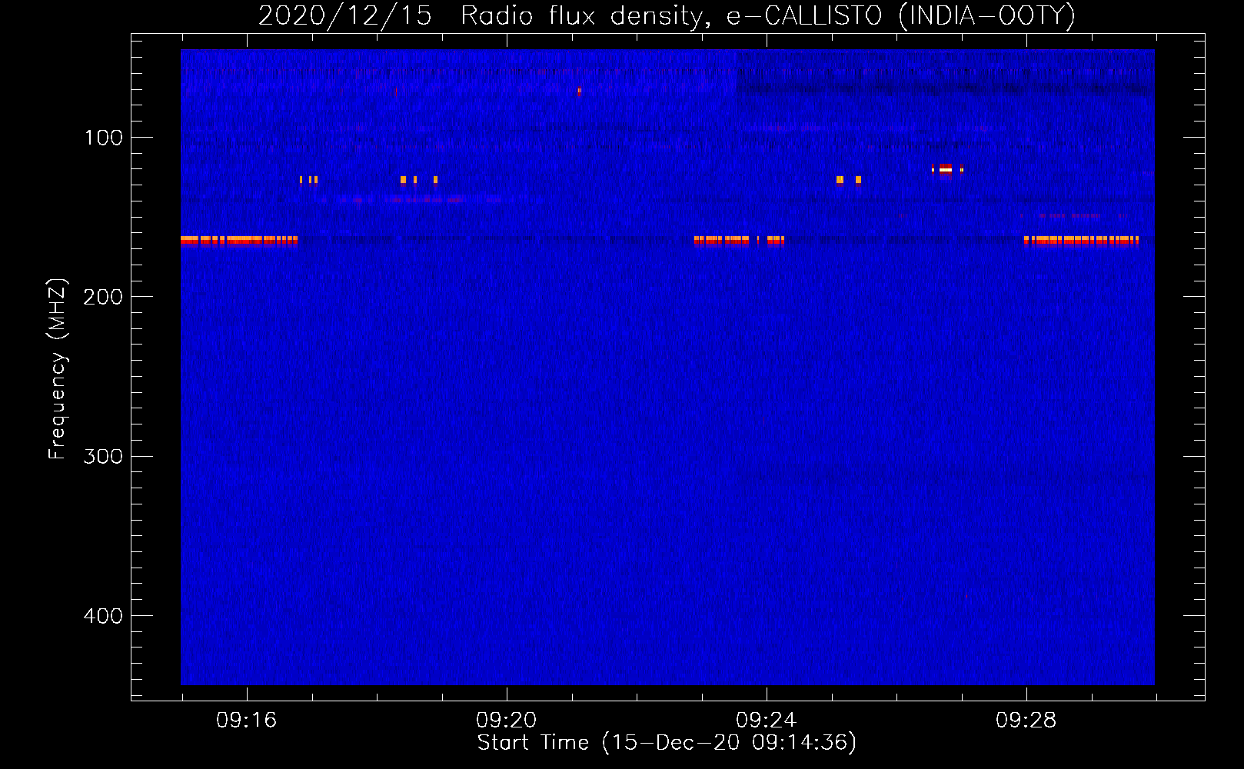The width and height of the screenshot is (1244, 769).
Task: Click the '09:28' time axis label
Action: point(1026,721)
